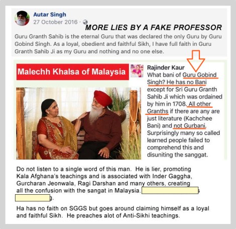
Task: Open the Autar Singh profile name link
Action: coord(50,15)
